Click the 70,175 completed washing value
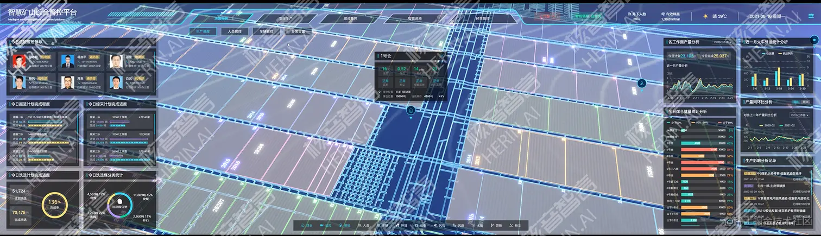Image resolution: width=821 pixels, height=236 pixels. coord(19,213)
